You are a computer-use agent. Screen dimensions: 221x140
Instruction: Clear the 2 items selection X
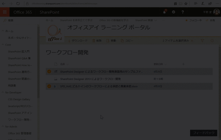(192, 41)
